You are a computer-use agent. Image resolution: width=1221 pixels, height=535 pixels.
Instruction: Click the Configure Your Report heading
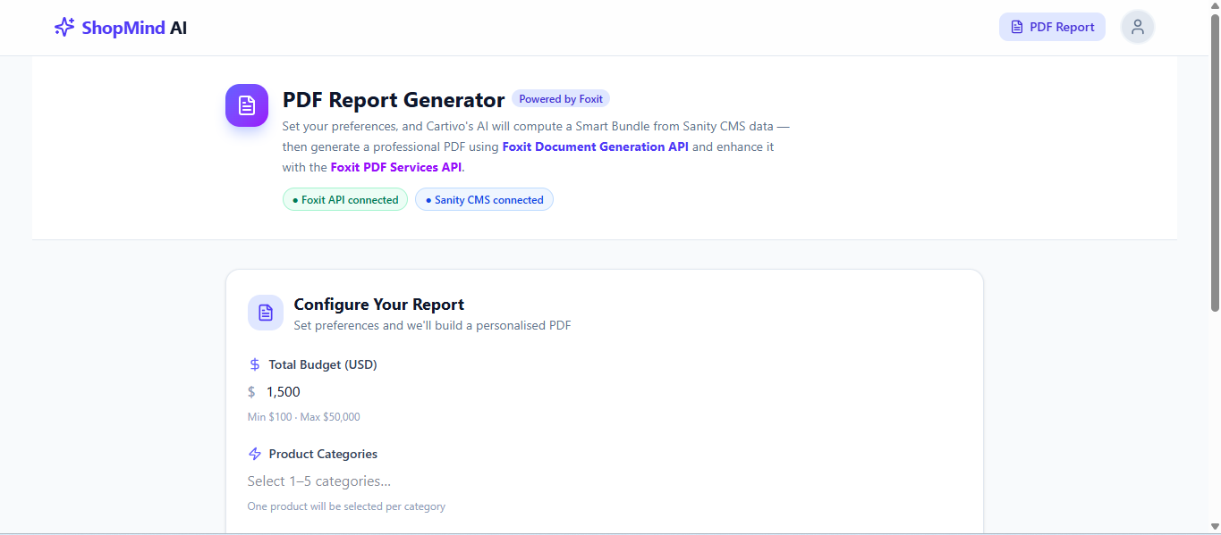[379, 305]
